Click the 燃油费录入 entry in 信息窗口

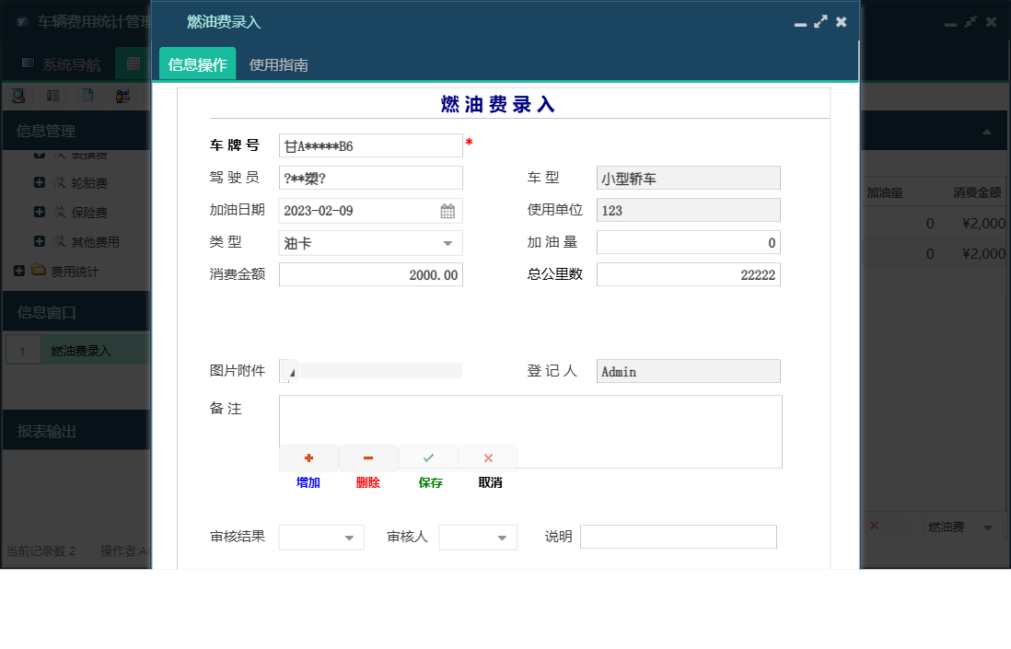(x=83, y=350)
